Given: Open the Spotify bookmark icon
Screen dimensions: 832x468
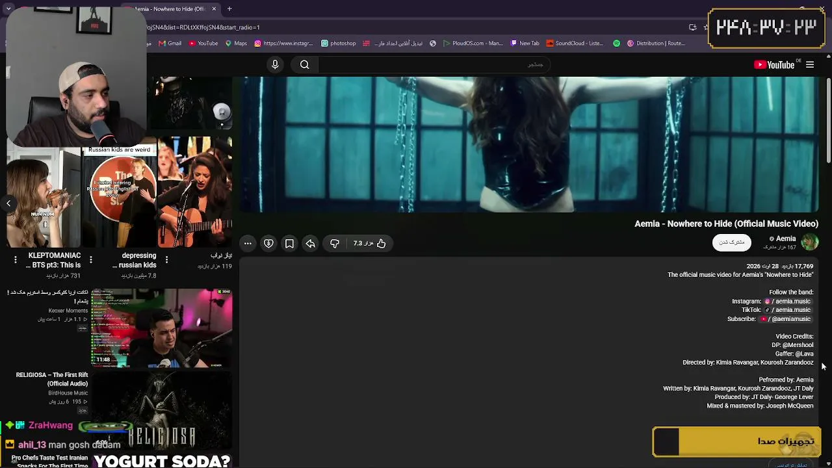Looking at the screenshot, I should 617,44.
